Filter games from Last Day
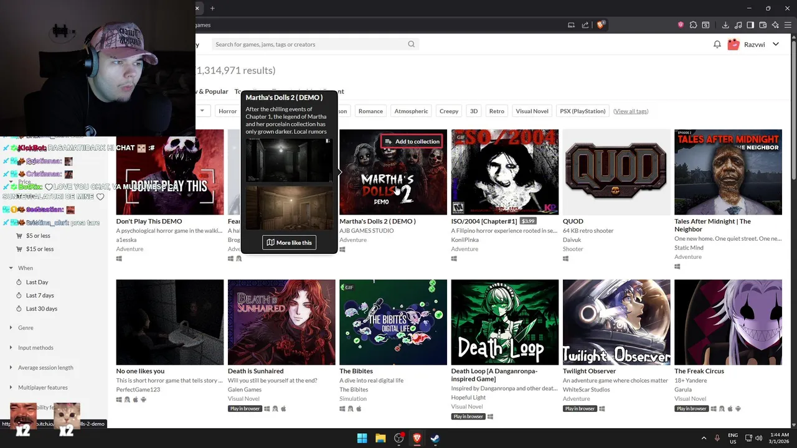 pyautogui.click(x=37, y=282)
